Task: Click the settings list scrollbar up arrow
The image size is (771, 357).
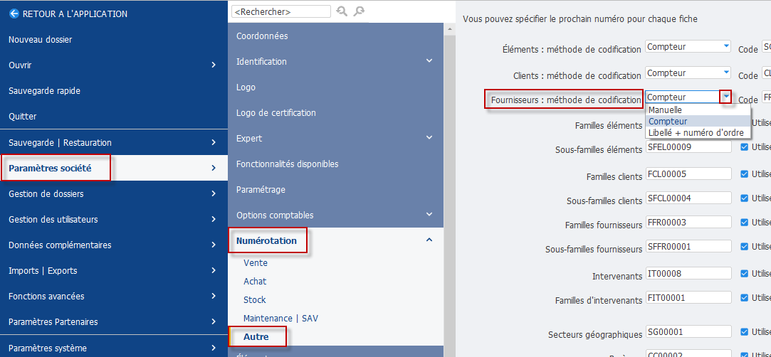Action: (449, 29)
